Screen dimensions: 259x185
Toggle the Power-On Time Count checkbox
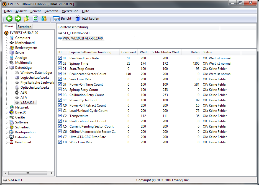click(60, 84)
